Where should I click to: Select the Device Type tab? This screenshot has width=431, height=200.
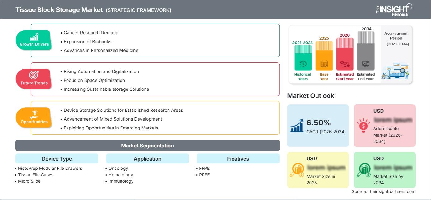coord(57,159)
